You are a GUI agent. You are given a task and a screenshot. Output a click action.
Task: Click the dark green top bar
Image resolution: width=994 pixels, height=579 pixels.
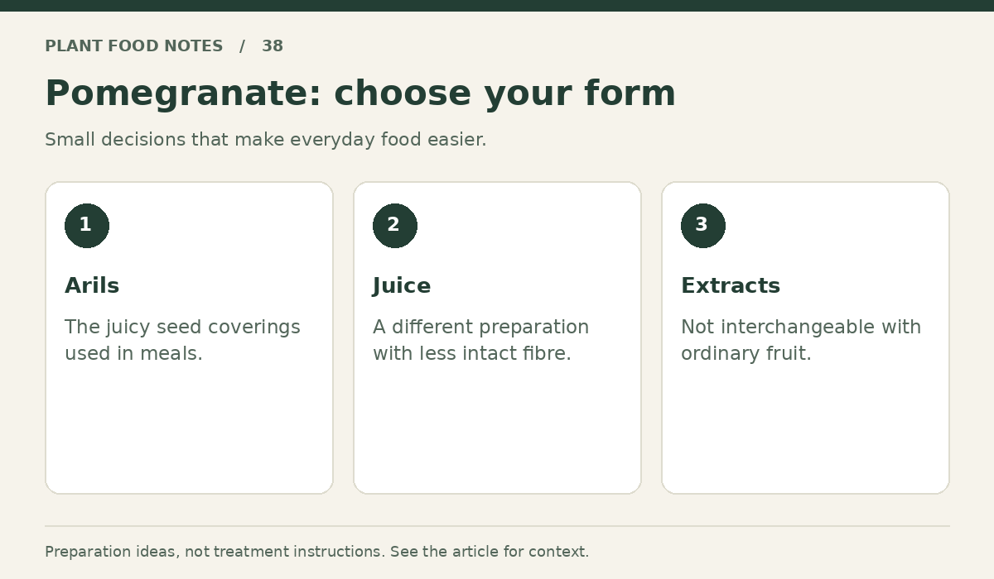click(x=497, y=6)
